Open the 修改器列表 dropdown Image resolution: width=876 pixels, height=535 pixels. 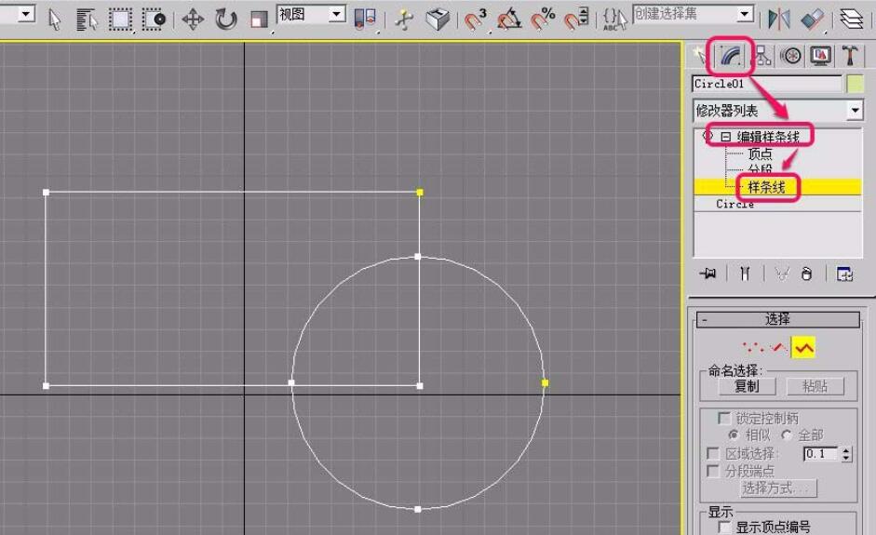point(856,111)
